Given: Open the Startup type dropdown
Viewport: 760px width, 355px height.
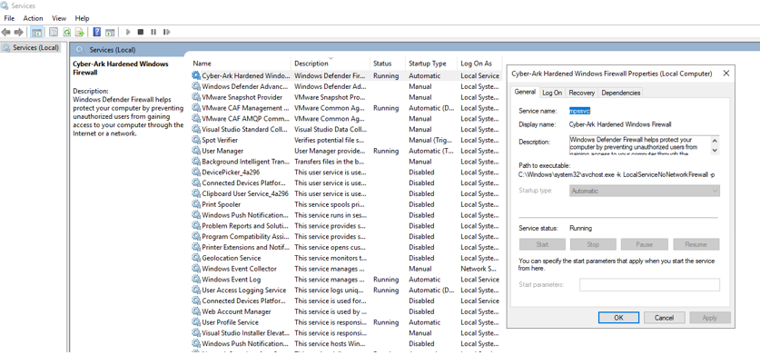Looking at the screenshot, I should coord(644,191).
